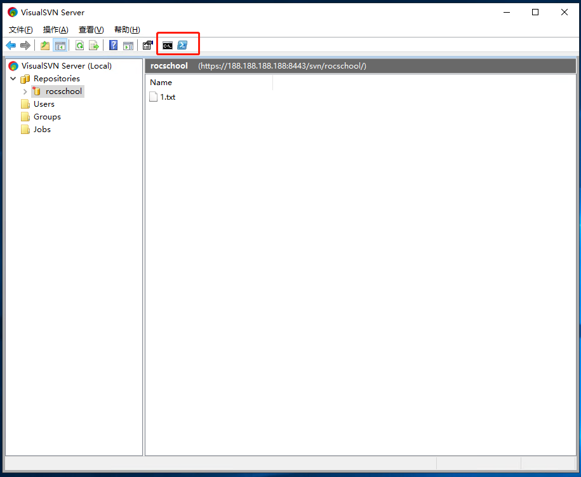Select the 1.txt file
Viewport: 581px width, 477px height.
pos(168,97)
